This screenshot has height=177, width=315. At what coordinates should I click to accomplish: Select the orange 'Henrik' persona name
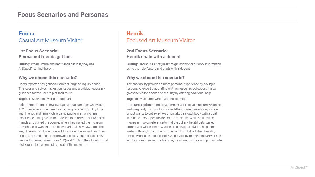click(135, 34)
